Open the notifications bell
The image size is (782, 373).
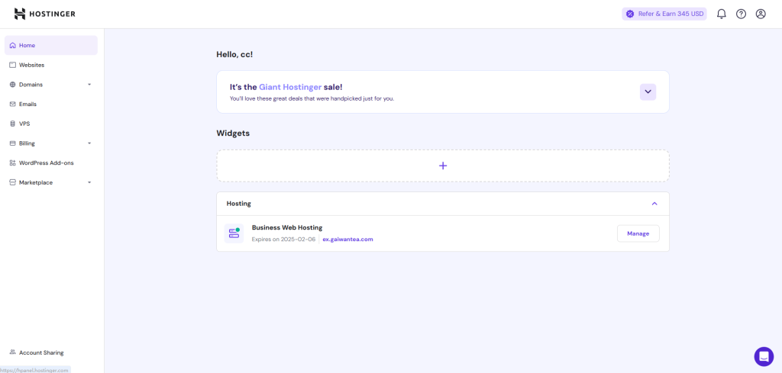point(721,14)
